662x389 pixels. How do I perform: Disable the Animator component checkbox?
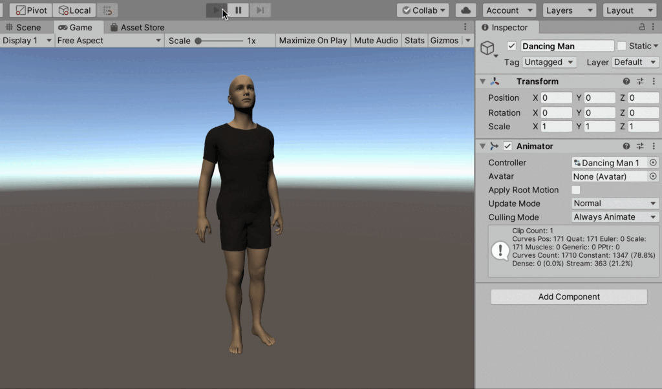(507, 146)
